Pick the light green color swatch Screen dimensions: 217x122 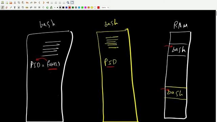[x=82, y=7]
